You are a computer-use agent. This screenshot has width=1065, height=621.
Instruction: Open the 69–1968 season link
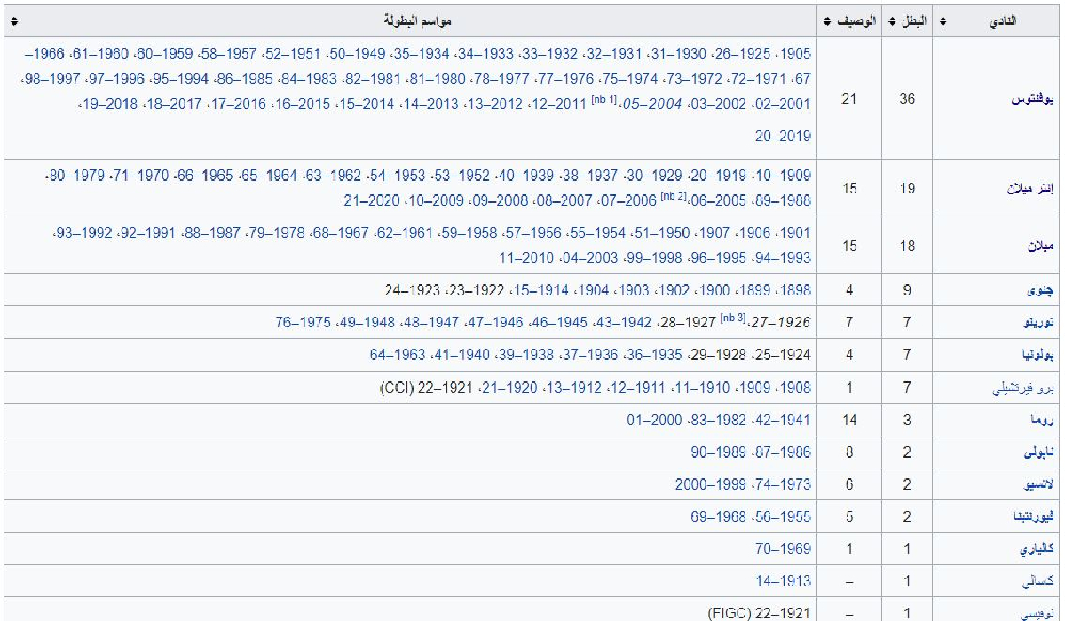click(x=719, y=516)
